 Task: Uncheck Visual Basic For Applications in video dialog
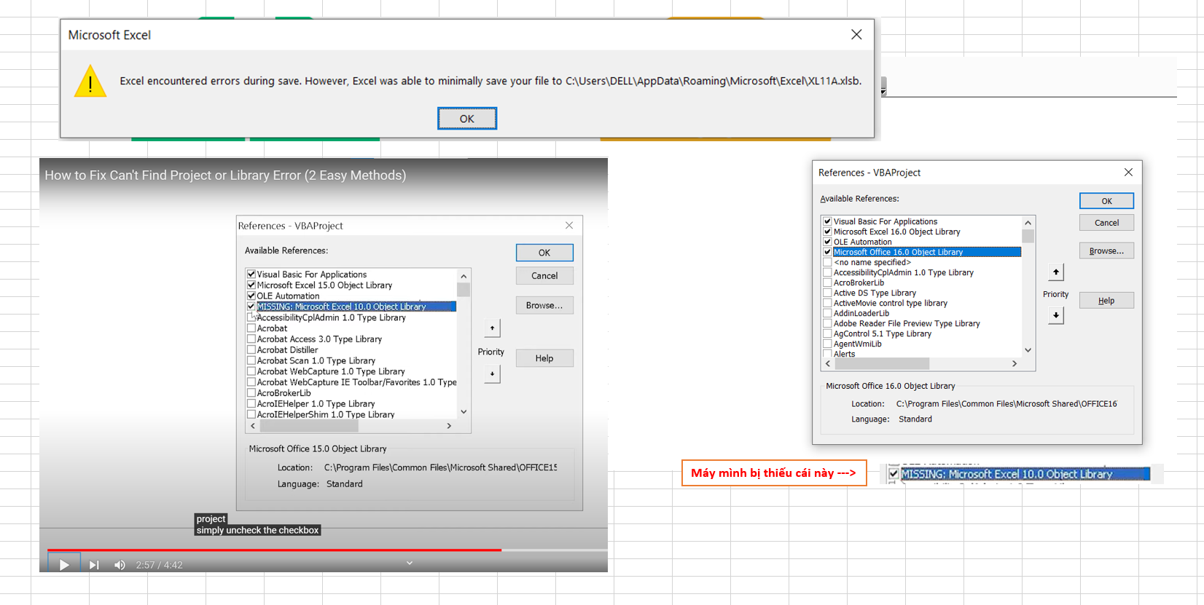click(251, 274)
